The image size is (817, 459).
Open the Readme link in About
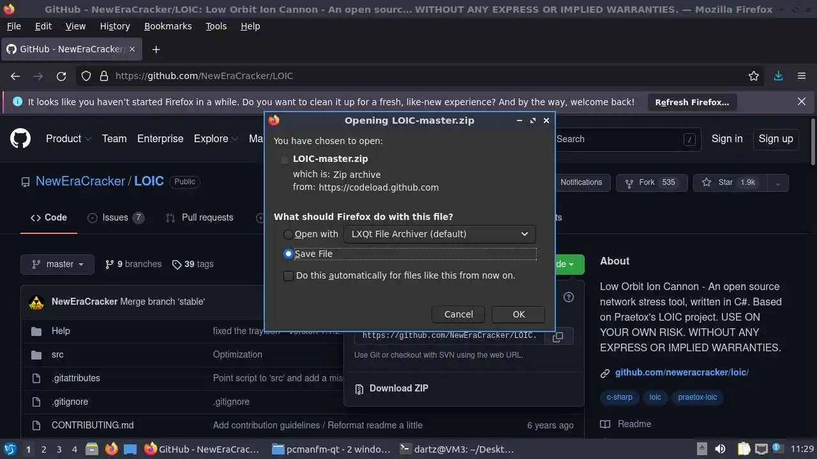pos(626,424)
